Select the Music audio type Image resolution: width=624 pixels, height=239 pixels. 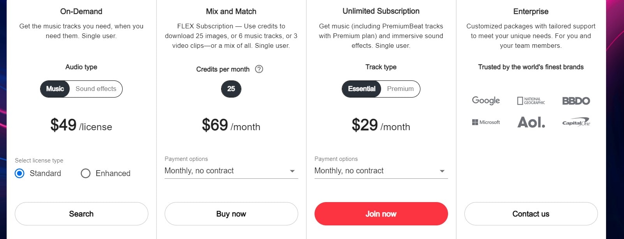pos(55,89)
